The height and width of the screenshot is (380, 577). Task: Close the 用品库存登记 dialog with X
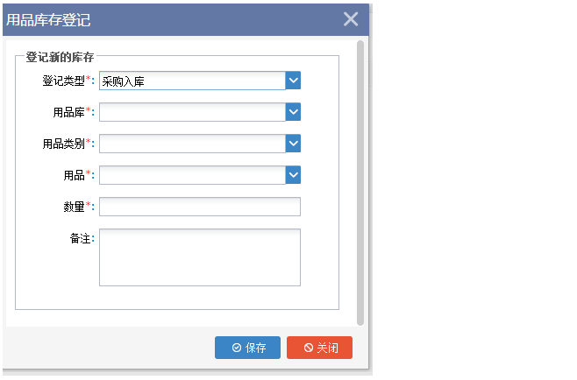pos(351,19)
